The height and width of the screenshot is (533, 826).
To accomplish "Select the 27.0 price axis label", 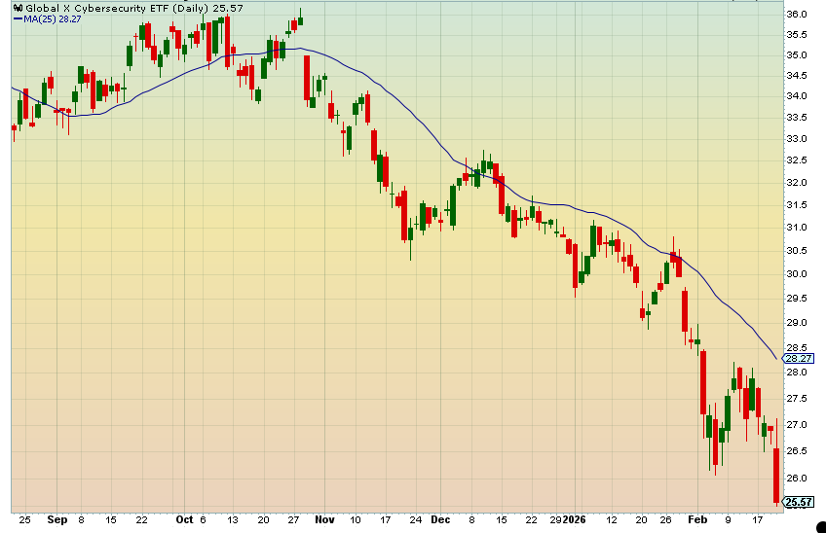I will pyautogui.click(x=797, y=425).
